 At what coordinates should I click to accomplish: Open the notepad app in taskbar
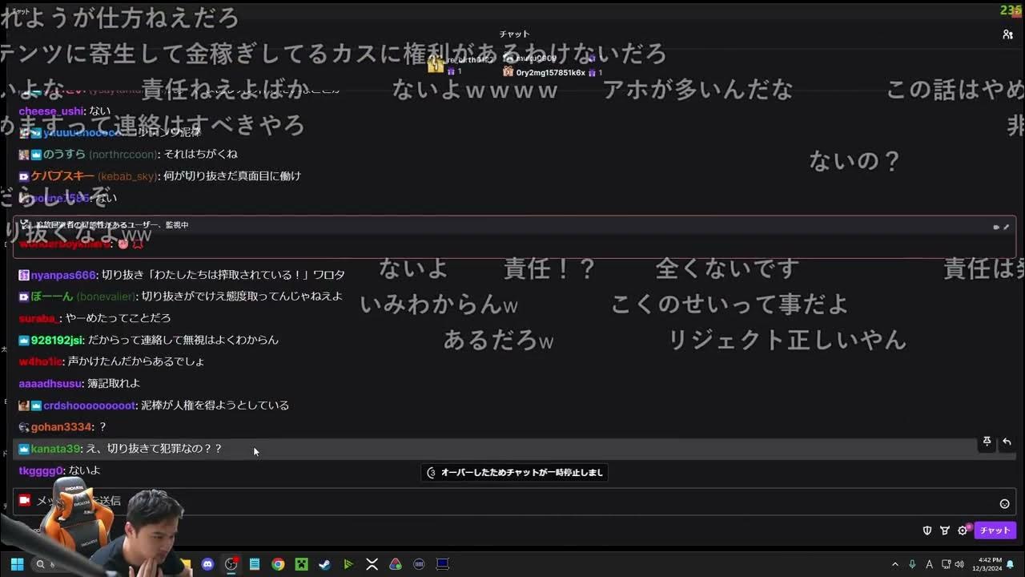point(255,564)
